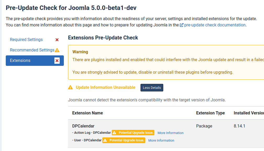The image size is (264, 151).
Task: Click the Warning alert heading
Action: pyautogui.click(x=80, y=52)
